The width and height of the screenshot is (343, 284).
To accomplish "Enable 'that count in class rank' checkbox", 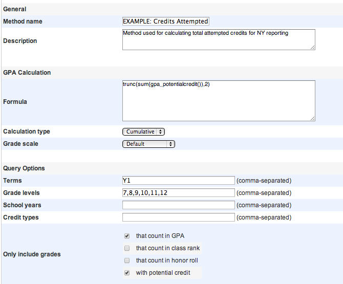I will tap(127, 248).
